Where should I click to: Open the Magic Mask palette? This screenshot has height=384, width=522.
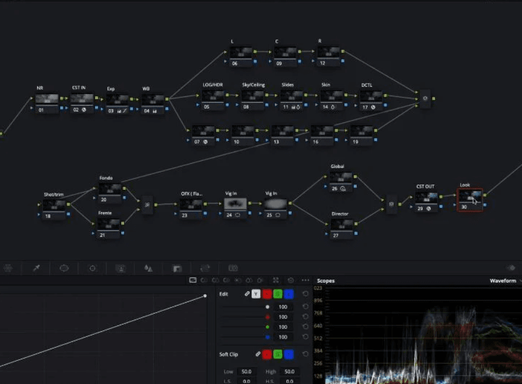[x=121, y=268]
